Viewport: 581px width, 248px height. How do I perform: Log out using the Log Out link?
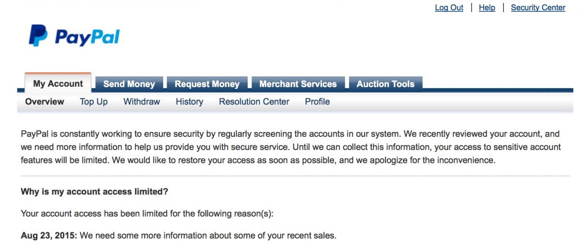pos(449,8)
